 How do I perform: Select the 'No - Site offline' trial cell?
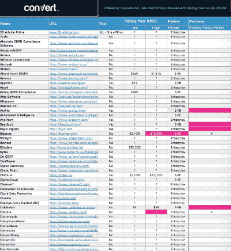(x=111, y=32)
